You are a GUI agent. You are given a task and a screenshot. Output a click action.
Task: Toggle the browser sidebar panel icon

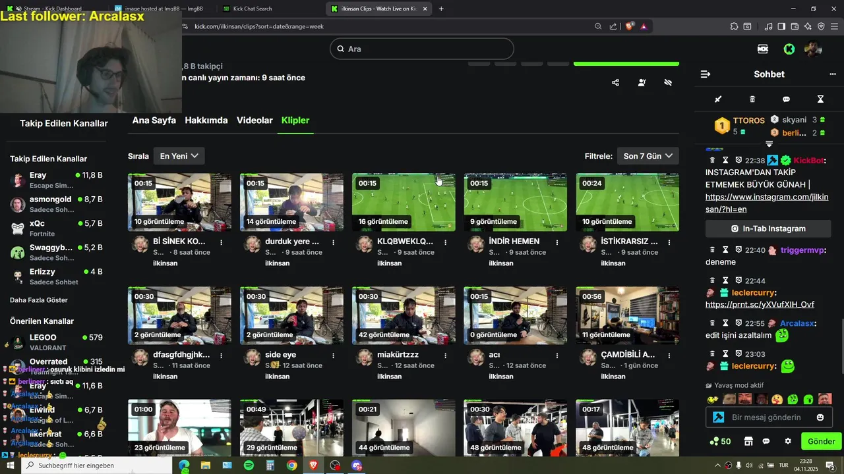[x=781, y=26]
